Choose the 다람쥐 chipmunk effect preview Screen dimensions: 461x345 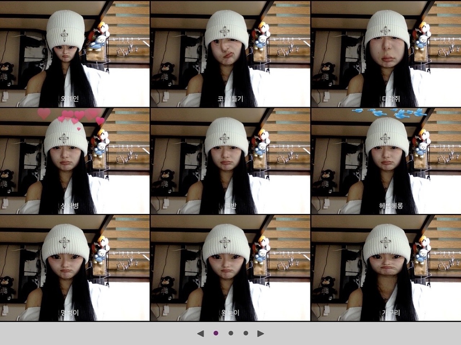(386, 54)
